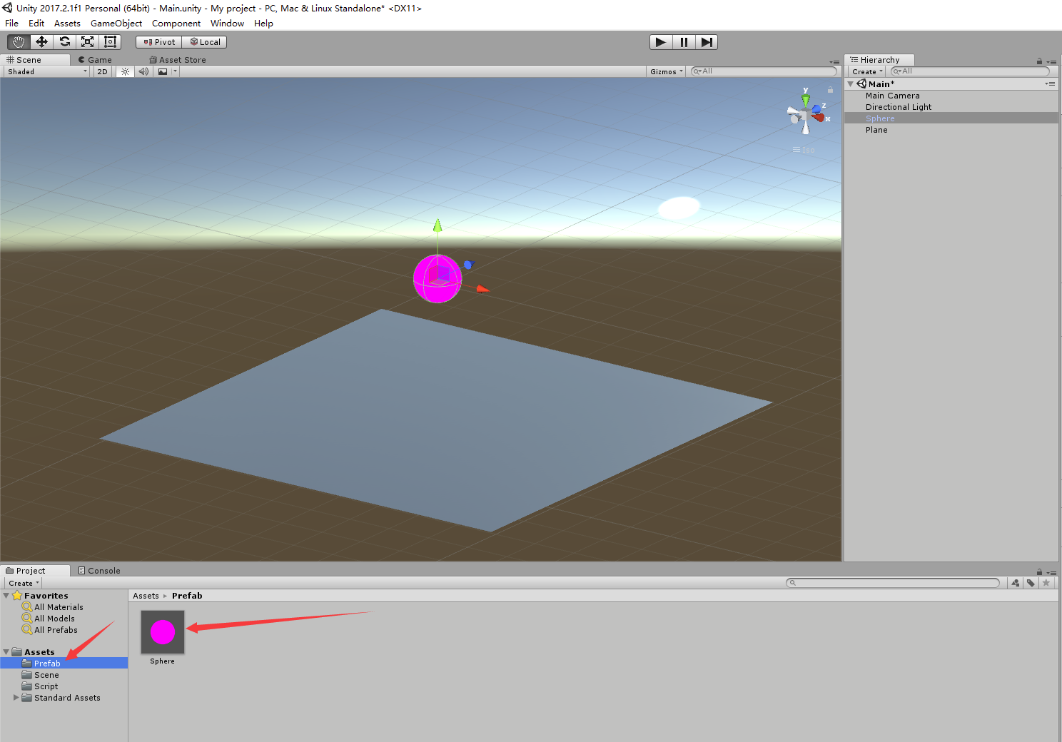
Task: Toggle scene lighting in the Scene view
Action: (124, 71)
